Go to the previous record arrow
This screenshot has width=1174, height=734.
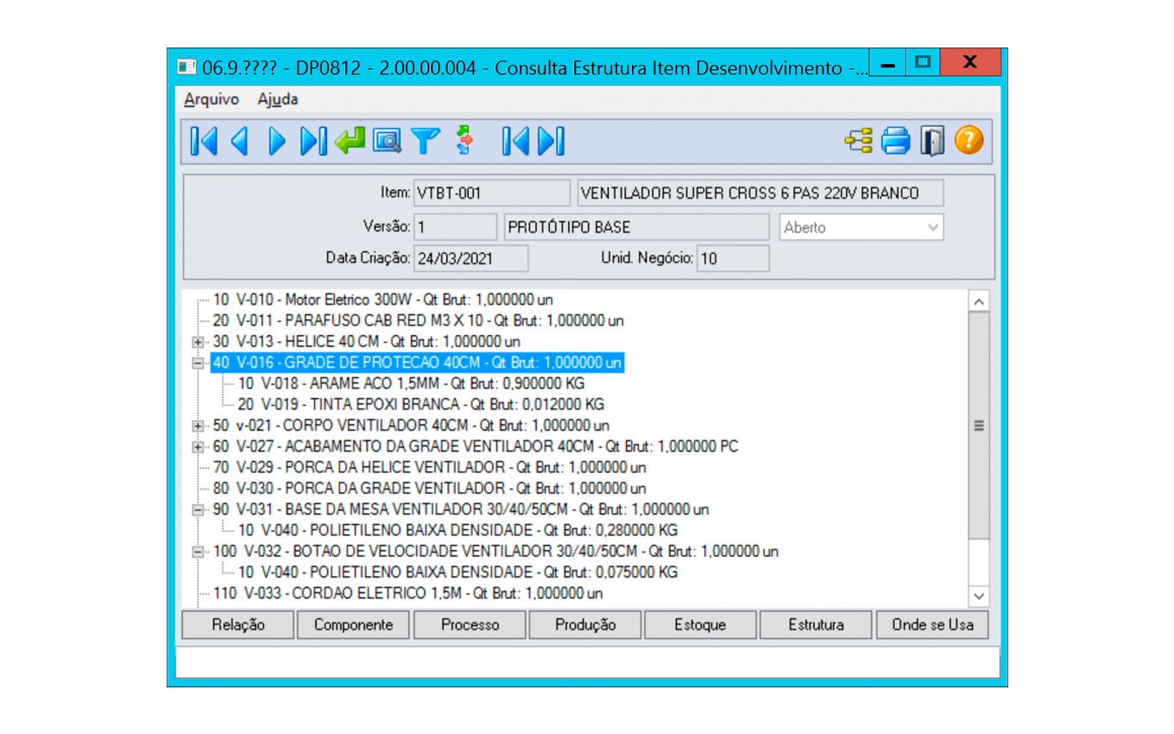pyautogui.click(x=240, y=141)
